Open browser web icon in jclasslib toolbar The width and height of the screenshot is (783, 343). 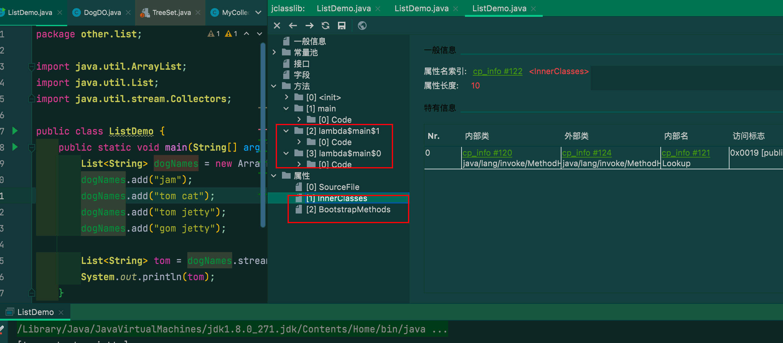tap(362, 26)
